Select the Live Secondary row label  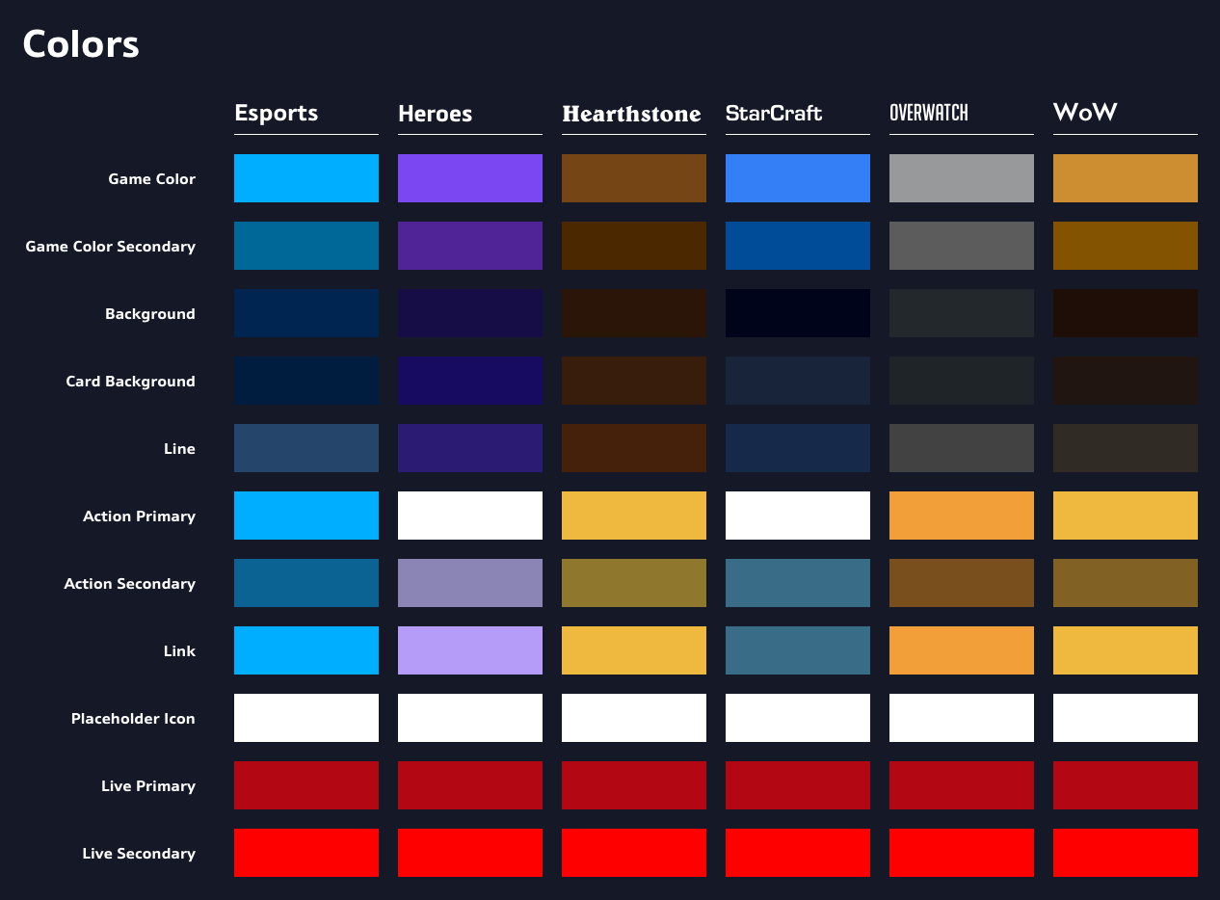(x=139, y=854)
